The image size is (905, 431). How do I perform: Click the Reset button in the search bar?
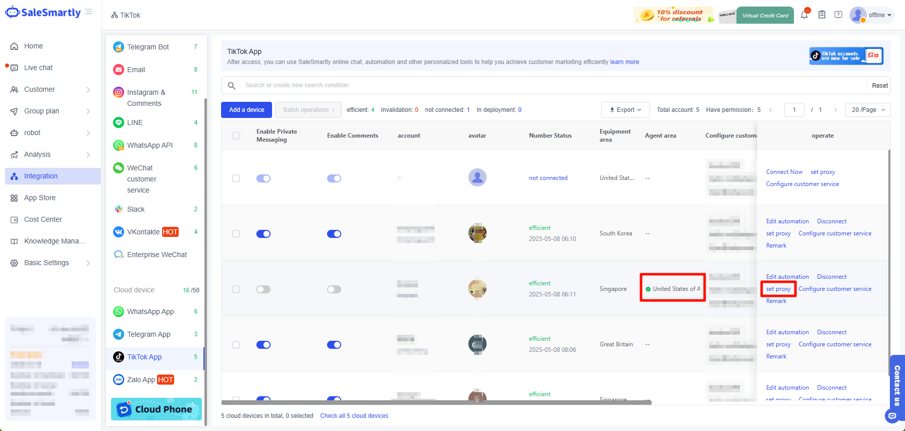point(880,86)
